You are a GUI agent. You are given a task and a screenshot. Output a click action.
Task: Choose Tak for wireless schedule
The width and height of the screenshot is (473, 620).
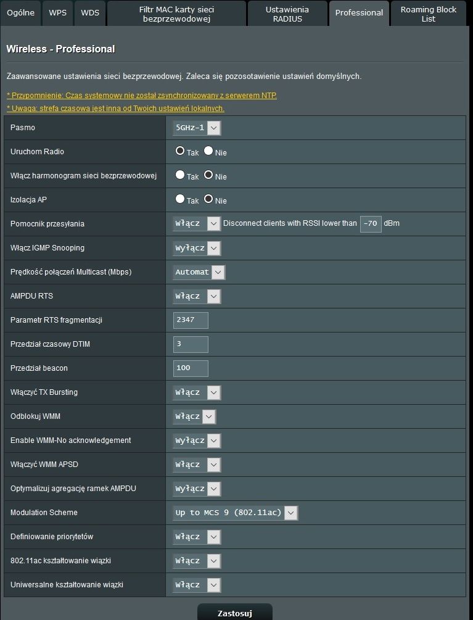pyautogui.click(x=180, y=175)
